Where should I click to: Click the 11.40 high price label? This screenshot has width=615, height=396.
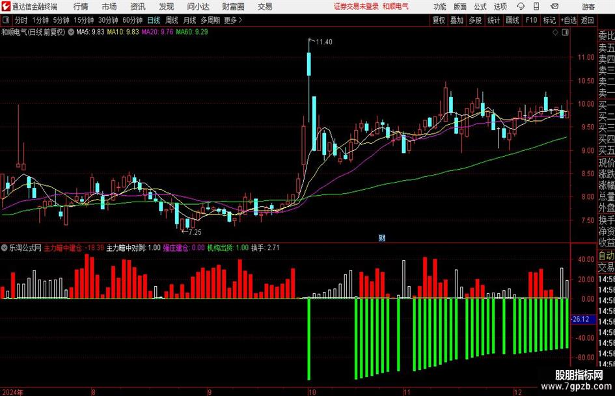324,42
